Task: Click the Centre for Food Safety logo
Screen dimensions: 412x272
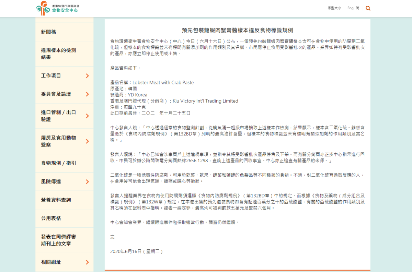Action: [57, 8]
